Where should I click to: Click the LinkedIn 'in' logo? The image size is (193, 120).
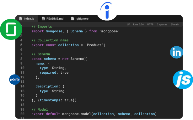click(x=176, y=52)
